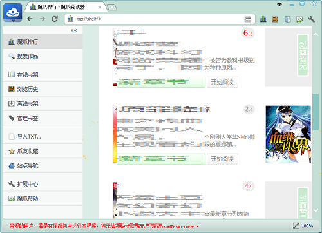The height and width of the screenshot is (233, 322).
Task: Open 站点导航 in sidebar
Action: [43, 165]
